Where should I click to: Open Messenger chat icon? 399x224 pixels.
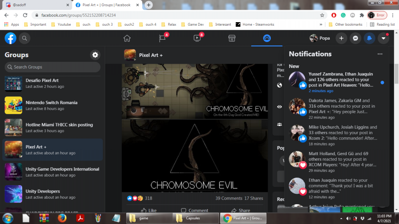pyautogui.click(x=355, y=38)
